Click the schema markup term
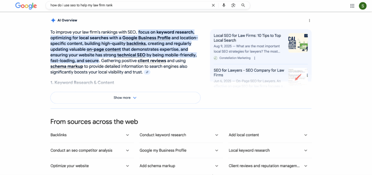Screen dimensions: 372x175 point(67,66)
